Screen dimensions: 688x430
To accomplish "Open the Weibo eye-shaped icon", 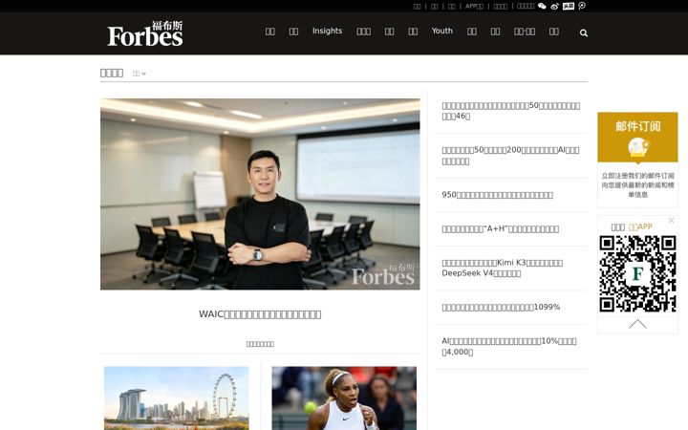I will [x=555, y=6].
